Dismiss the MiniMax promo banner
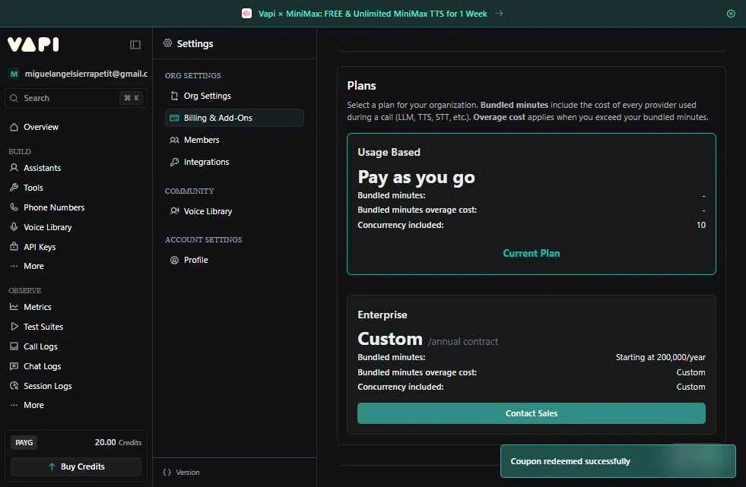746x487 pixels. [x=731, y=14]
